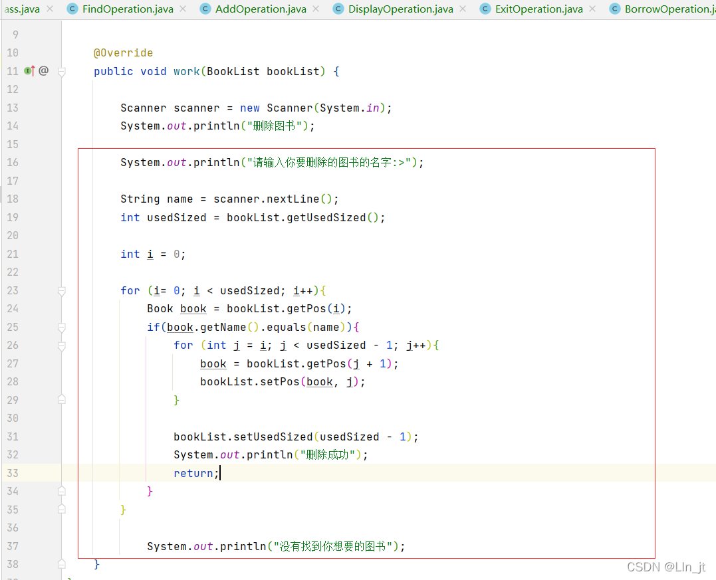This screenshot has width=716, height=580.
Task: Click the class icon on FindOperation.java tab
Action: 72,9
